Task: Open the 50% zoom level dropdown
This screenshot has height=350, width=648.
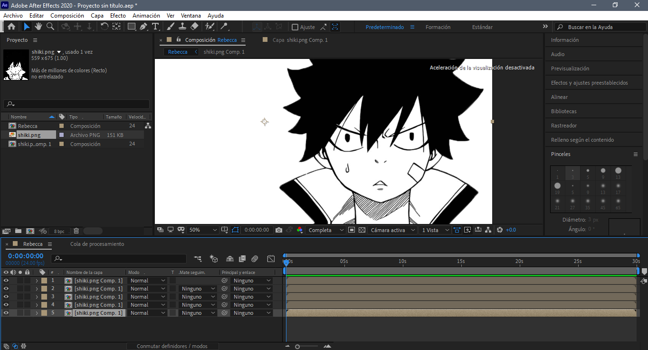Action: (203, 230)
